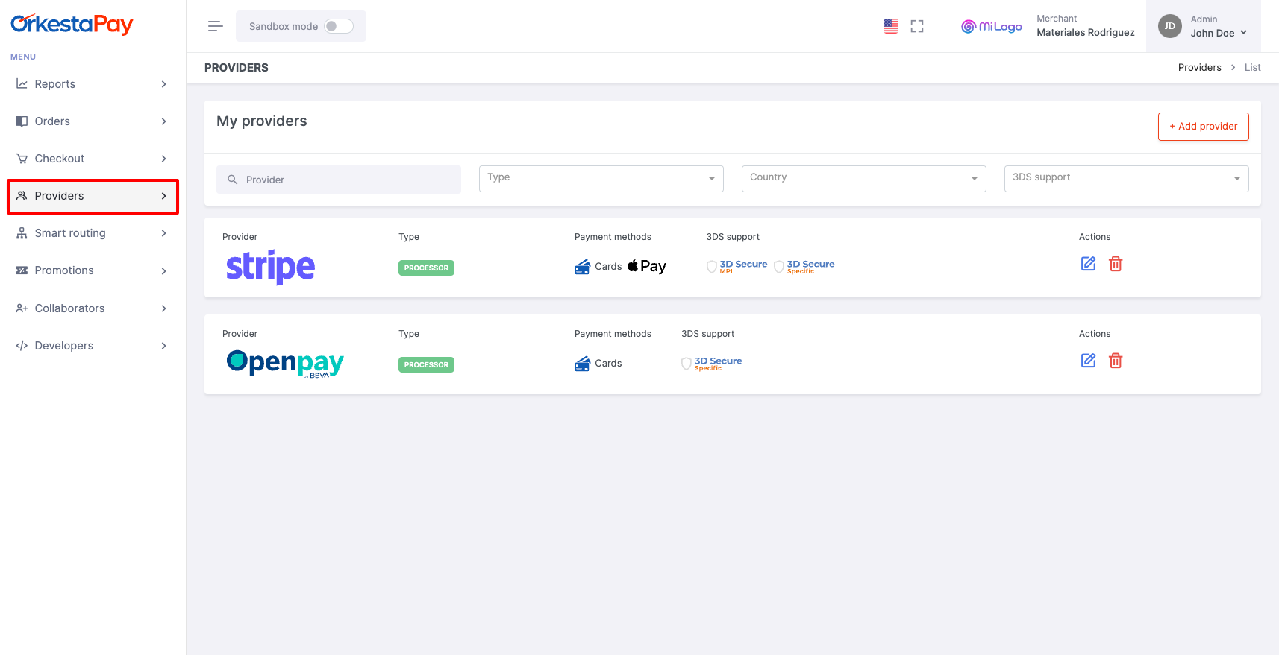Expand the Orders chevron
1279x655 pixels.
[x=164, y=121]
